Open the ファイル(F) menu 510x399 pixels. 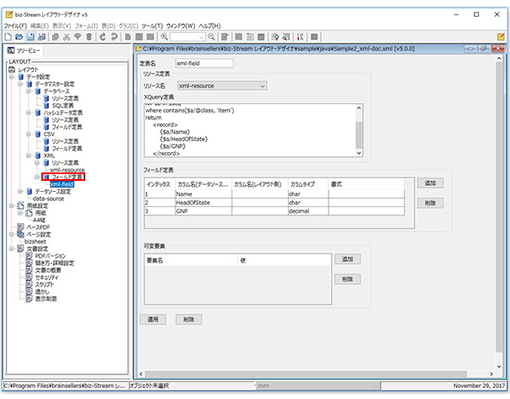pyautogui.click(x=15, y=26)
